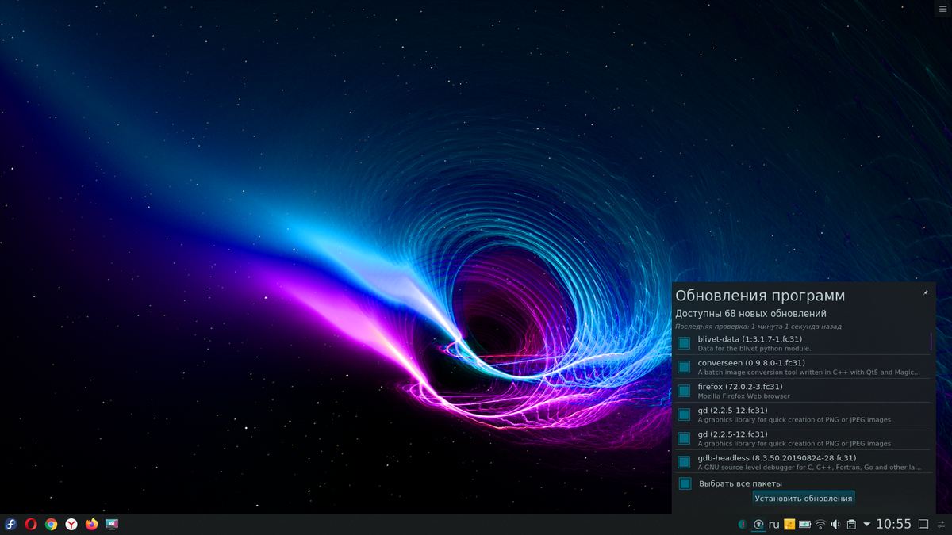The width and height of the screenshot is (952, 535).
Task: Tick the gdb-headless package checkbox
Action: click(684, 462)
